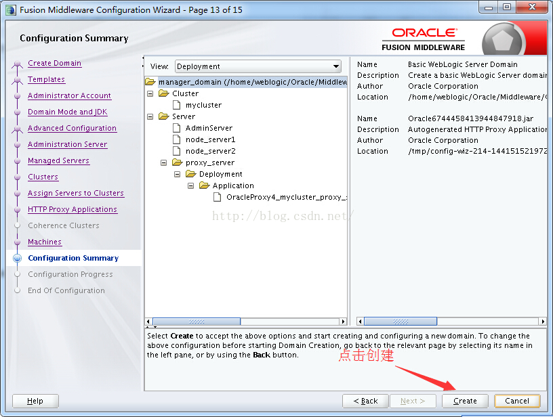Screen dimensions: 553x417
Task: Open HTTP Proxy Applications step
Action: [x=73, y=209]
